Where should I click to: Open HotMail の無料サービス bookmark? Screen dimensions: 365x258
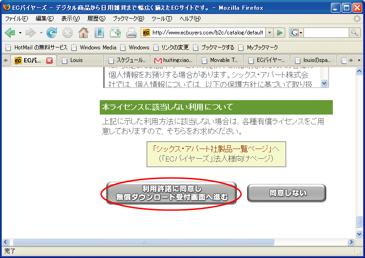pos(36,48)
